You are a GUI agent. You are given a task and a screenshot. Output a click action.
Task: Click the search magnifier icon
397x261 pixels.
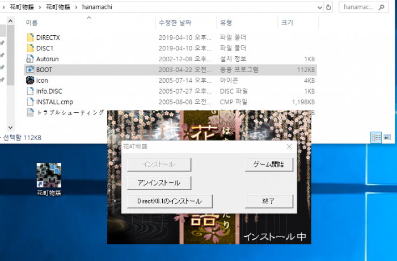tap(381, 7)
